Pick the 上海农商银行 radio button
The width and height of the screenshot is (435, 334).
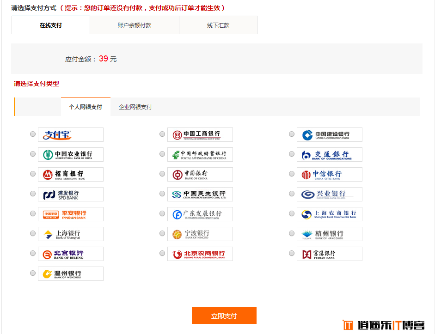pyautogui.click(x=292, y=213)
